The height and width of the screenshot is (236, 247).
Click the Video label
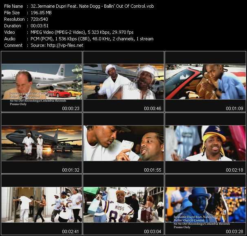[x=9, y=32]
